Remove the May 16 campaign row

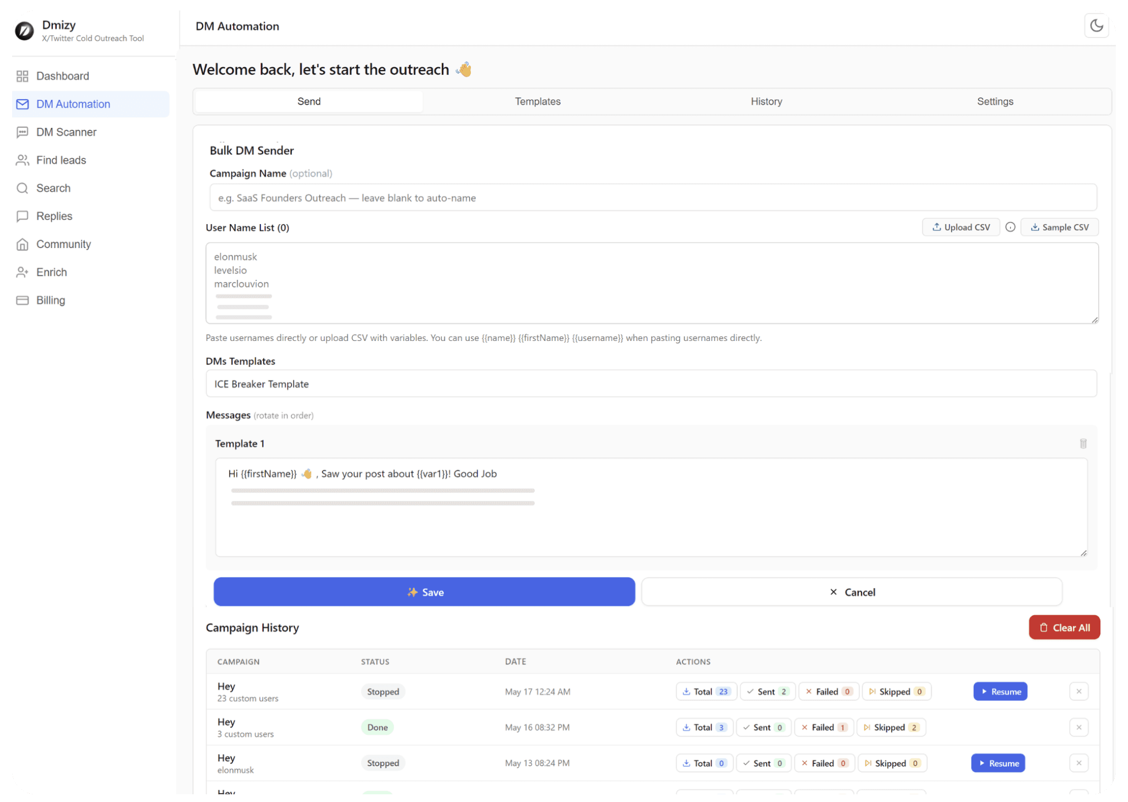[1078, 728]
